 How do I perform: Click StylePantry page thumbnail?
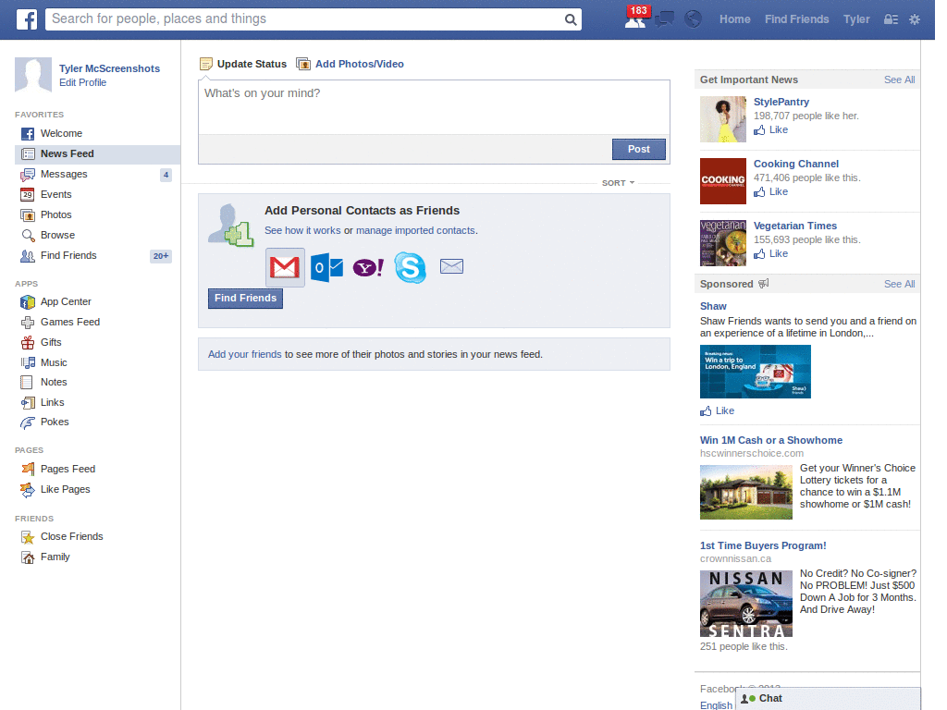pyautogui.click(x=723, y=119)
